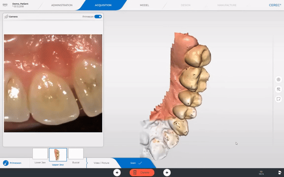Screen dimensions: 284x177
Task: Click the Dentsply Sirona logo icon bottom right
Action: (280, 172)
